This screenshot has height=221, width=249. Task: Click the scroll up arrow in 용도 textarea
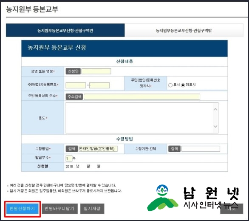coord(215,109)
